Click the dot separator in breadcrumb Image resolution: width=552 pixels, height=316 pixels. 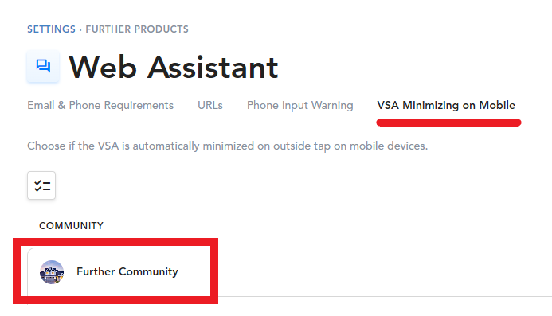(80, 30)
